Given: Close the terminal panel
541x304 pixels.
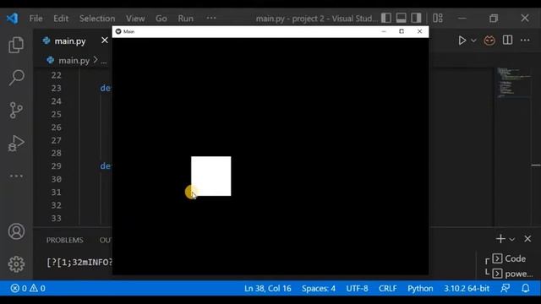Looking at the screenshot, I should coord(527,238).
